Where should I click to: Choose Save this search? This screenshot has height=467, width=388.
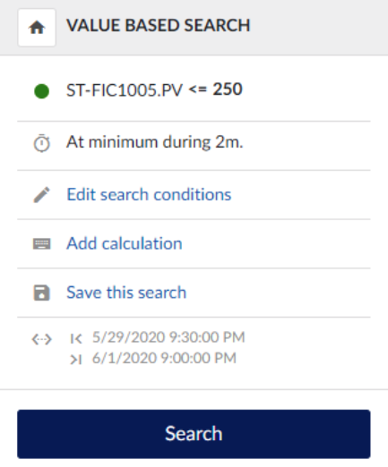[x=126, y=293]
